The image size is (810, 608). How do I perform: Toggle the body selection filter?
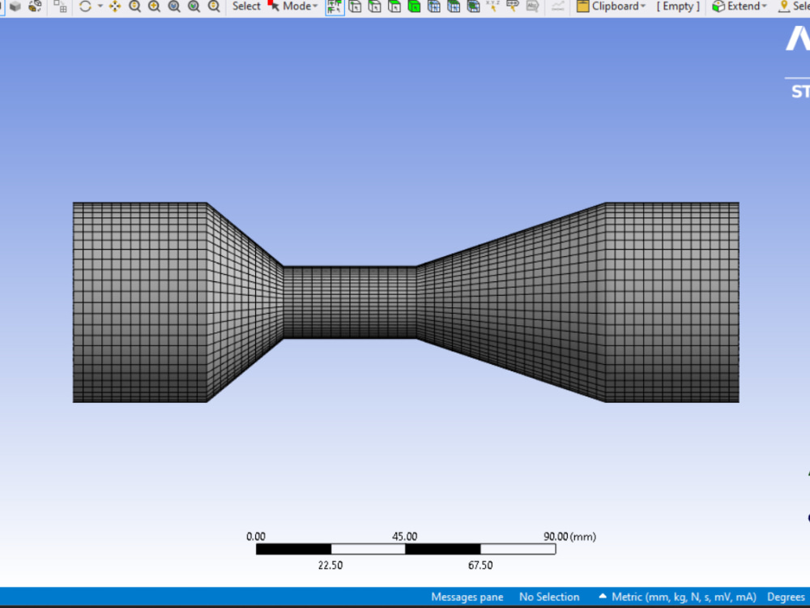click(x=412, y=6)
